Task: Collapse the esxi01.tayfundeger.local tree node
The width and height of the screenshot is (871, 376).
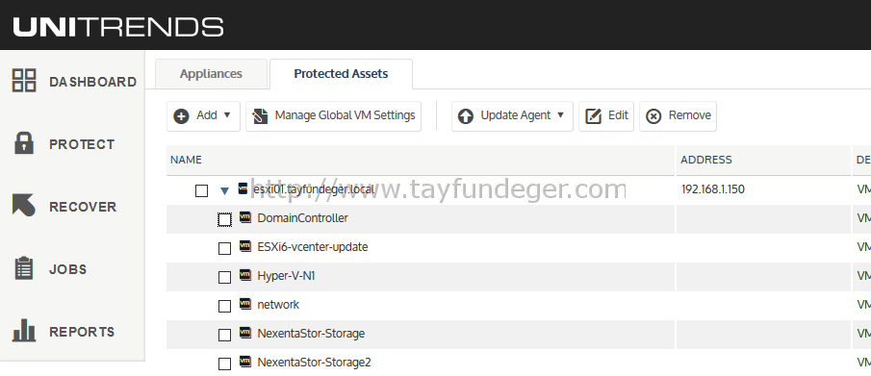Action: [x=224, y=191]
